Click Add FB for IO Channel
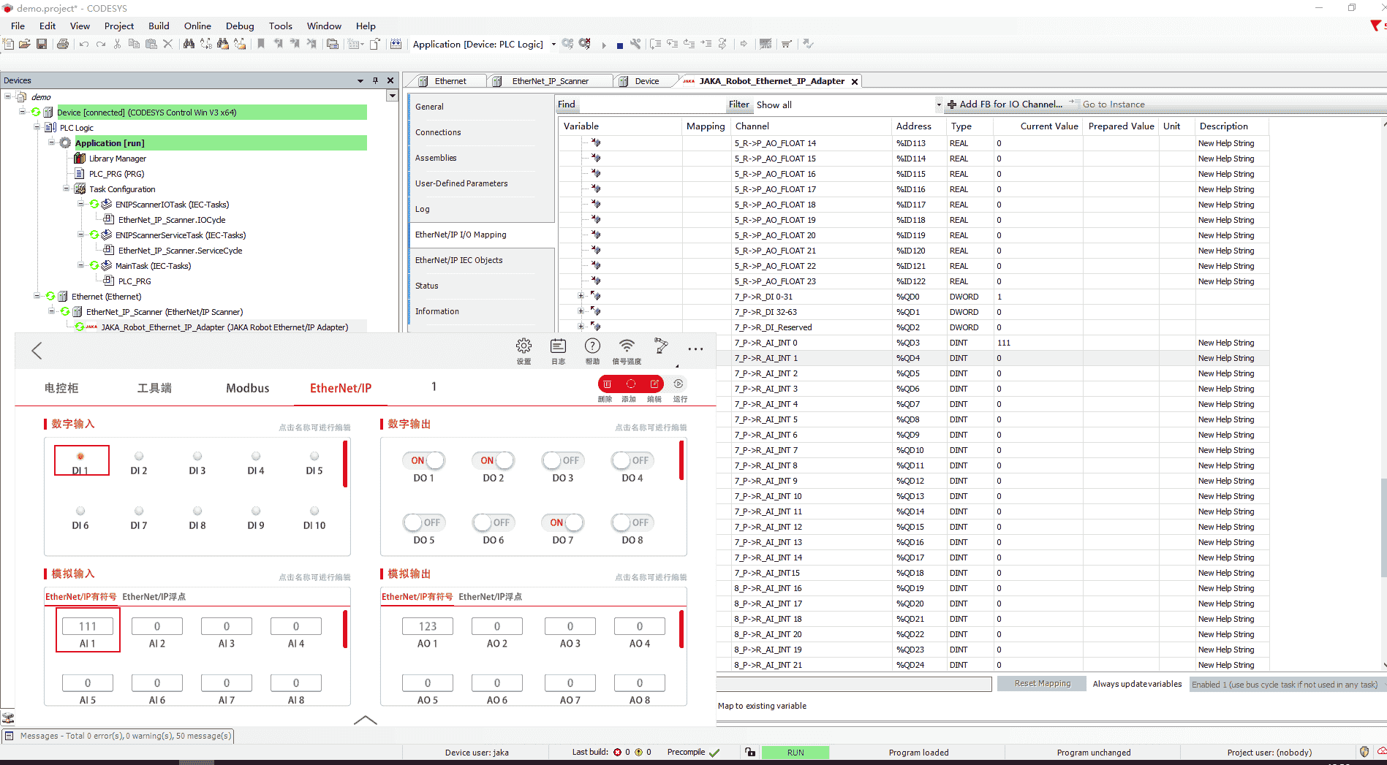 [1005, 104]
